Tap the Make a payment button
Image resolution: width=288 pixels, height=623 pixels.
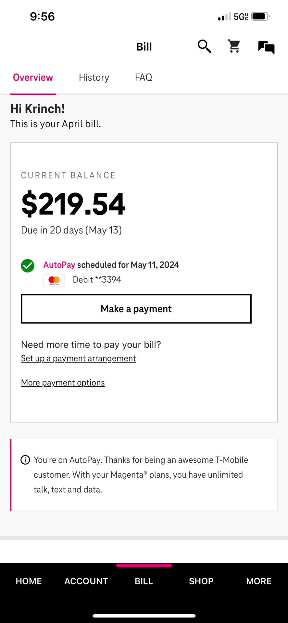point(136,309)
